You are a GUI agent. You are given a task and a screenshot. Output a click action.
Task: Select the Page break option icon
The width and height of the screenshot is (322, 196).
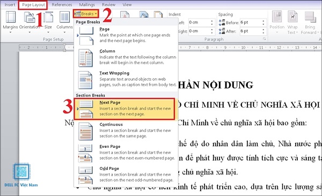pos(86,36)
